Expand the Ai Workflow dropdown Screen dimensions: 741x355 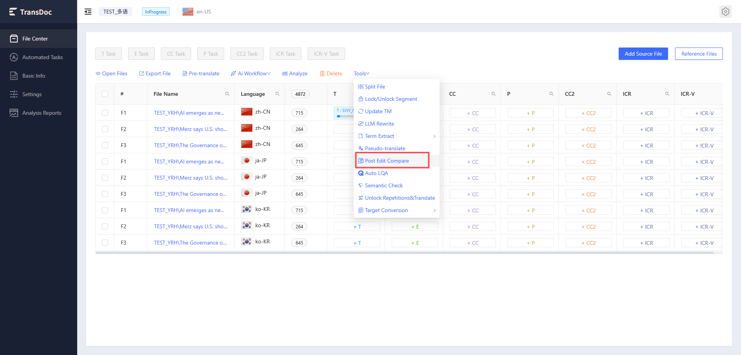pos(250,73)
